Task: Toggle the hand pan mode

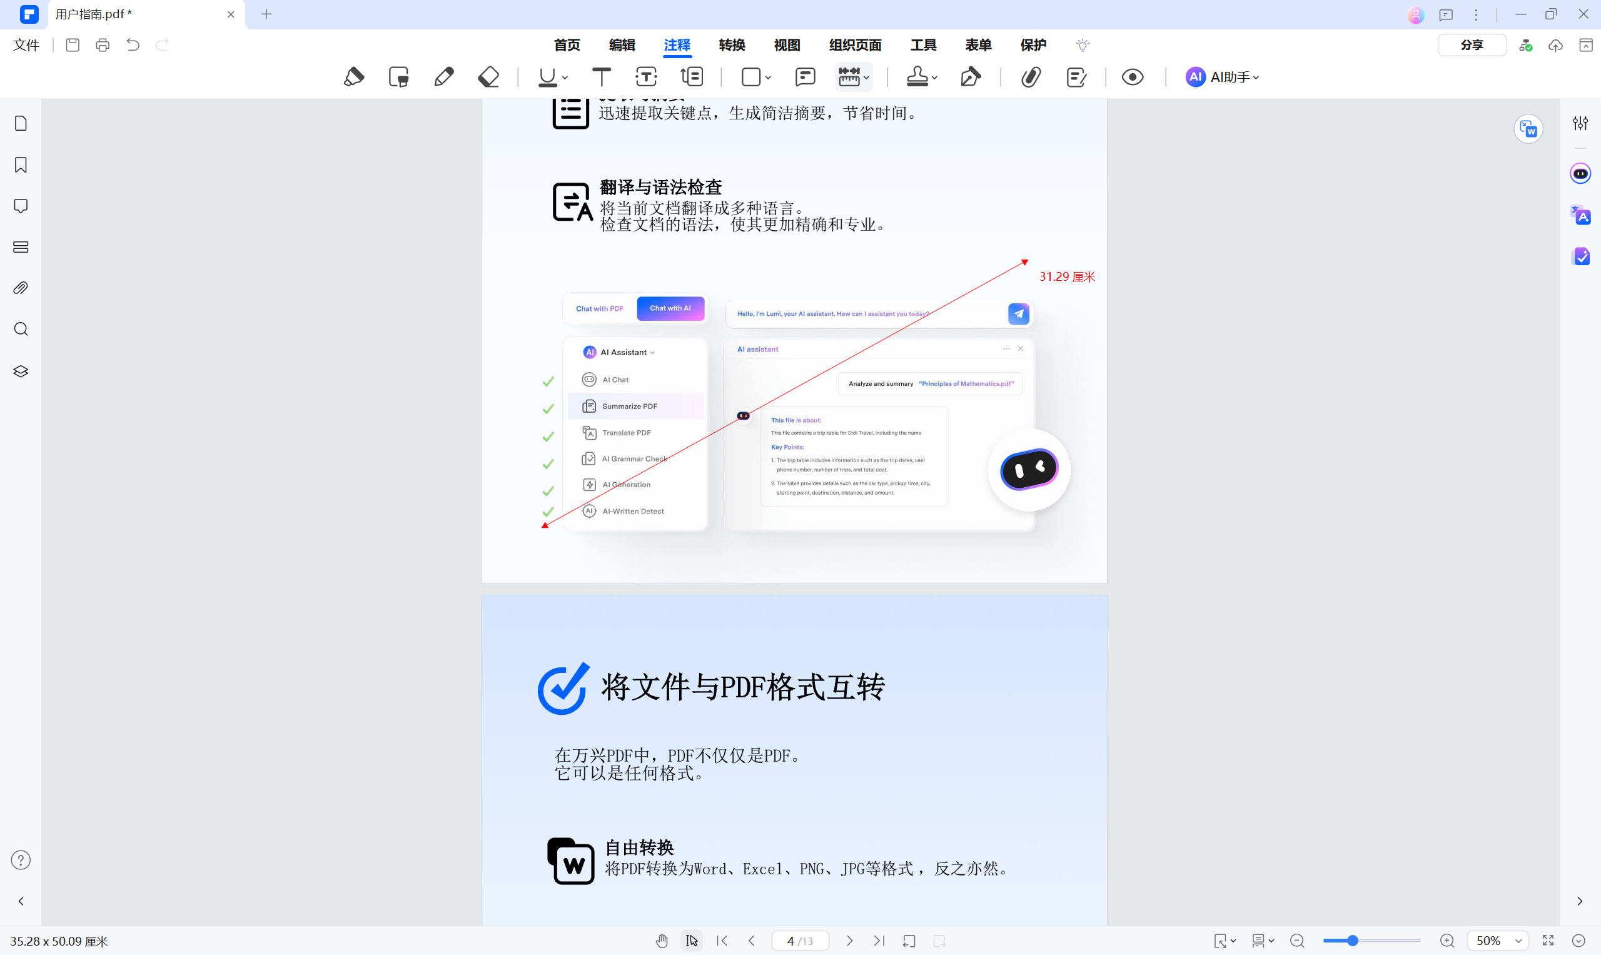Action: (662, 940)
